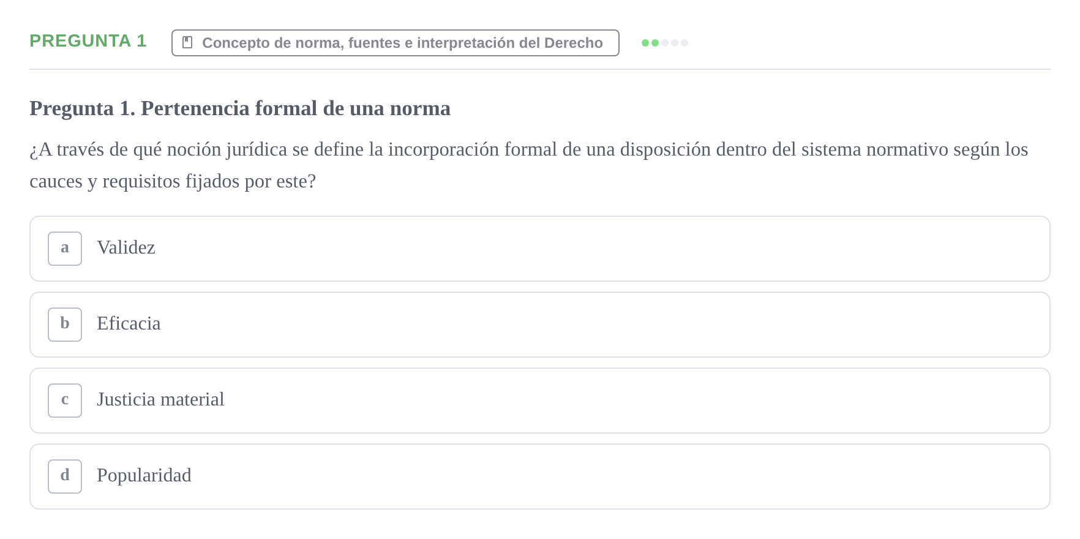Choose the Justicia material answer
Image resolution: width=1080 pixels, height=539 pixels.
[x=539, y=401]
